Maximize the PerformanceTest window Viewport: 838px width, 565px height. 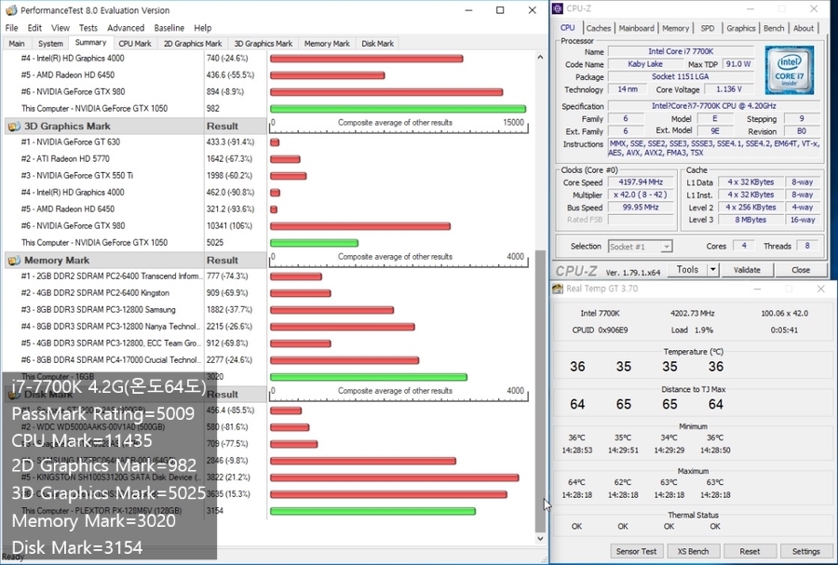(x=500, y=10)
